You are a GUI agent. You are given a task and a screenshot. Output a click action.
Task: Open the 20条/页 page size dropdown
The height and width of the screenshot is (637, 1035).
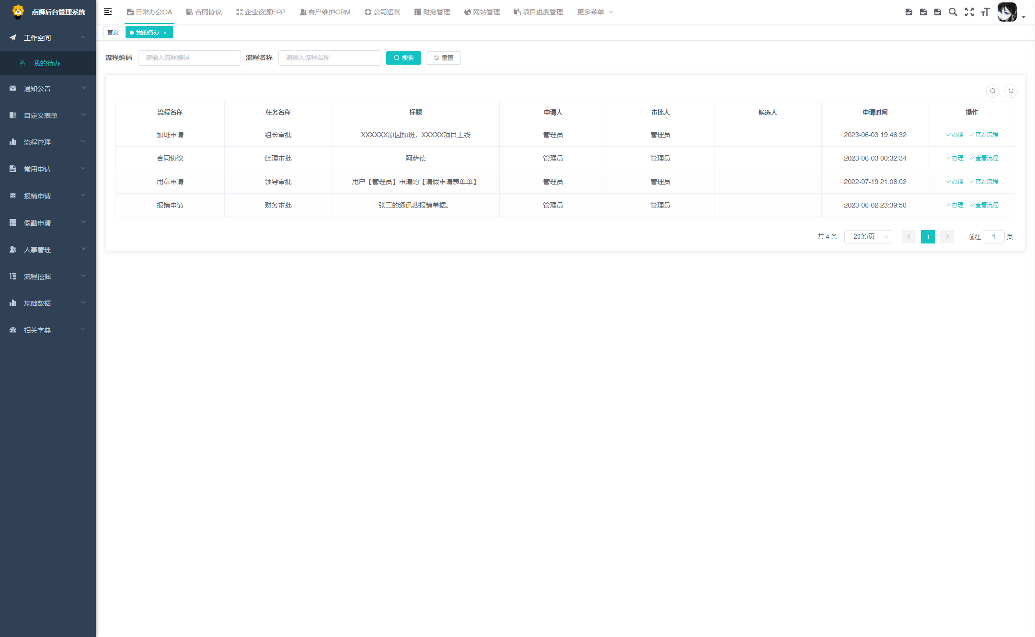868,237
